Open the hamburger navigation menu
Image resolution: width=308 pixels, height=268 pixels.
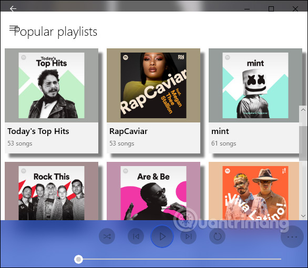pos(14,28)
